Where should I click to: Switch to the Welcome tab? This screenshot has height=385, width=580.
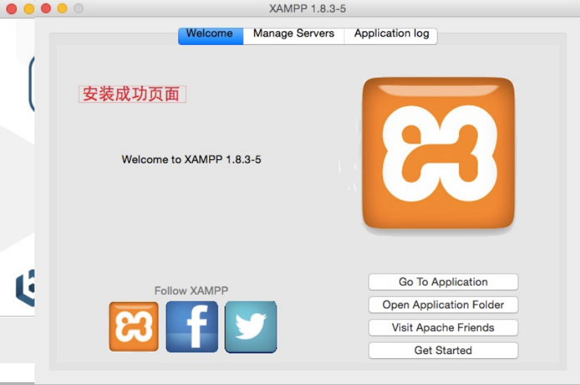pos(210,36)
